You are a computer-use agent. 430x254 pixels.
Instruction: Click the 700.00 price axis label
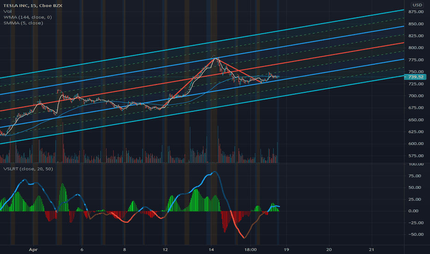click(416, 96)
